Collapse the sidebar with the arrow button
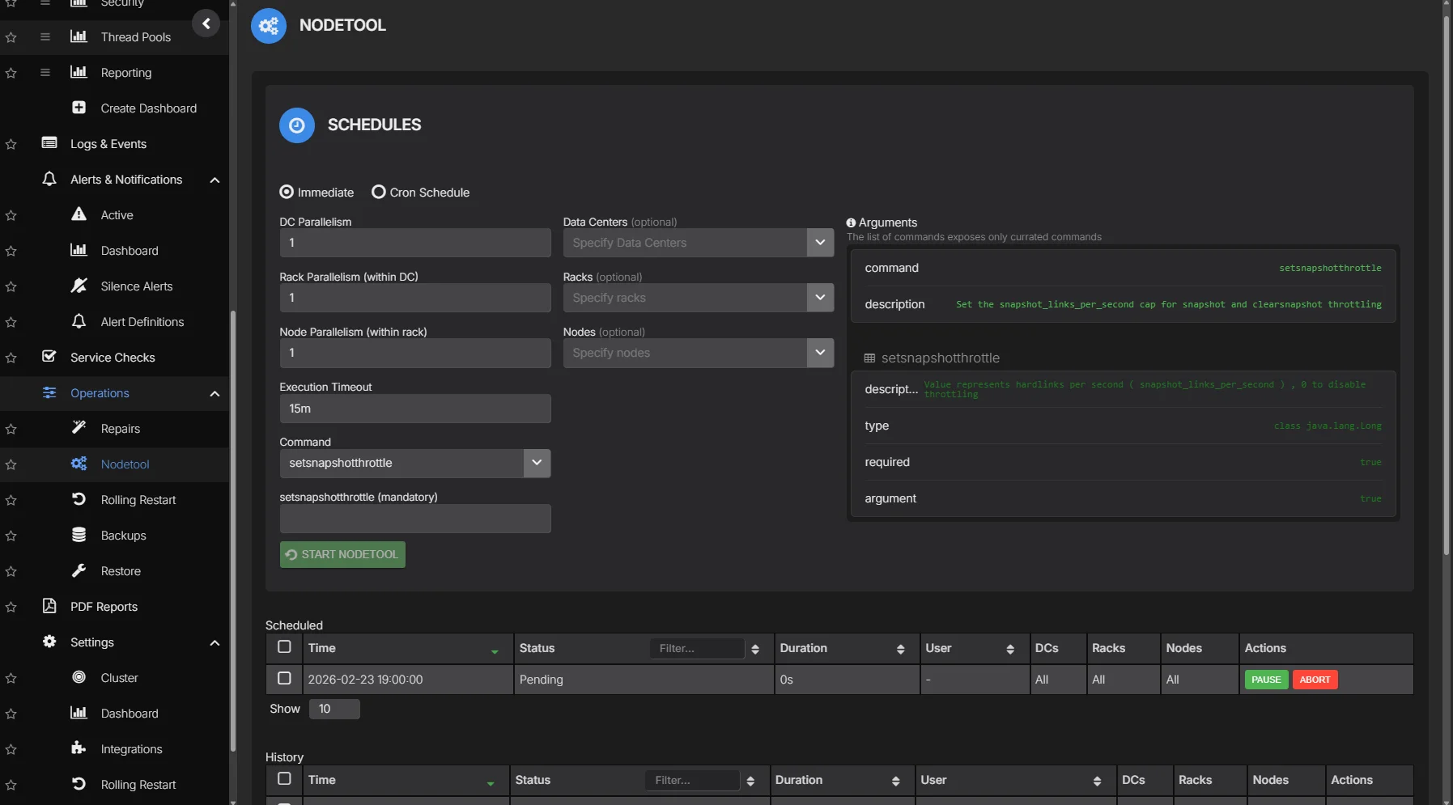Image resolution: width=1453 pixels, height=805 pixels. click(206, 23)
